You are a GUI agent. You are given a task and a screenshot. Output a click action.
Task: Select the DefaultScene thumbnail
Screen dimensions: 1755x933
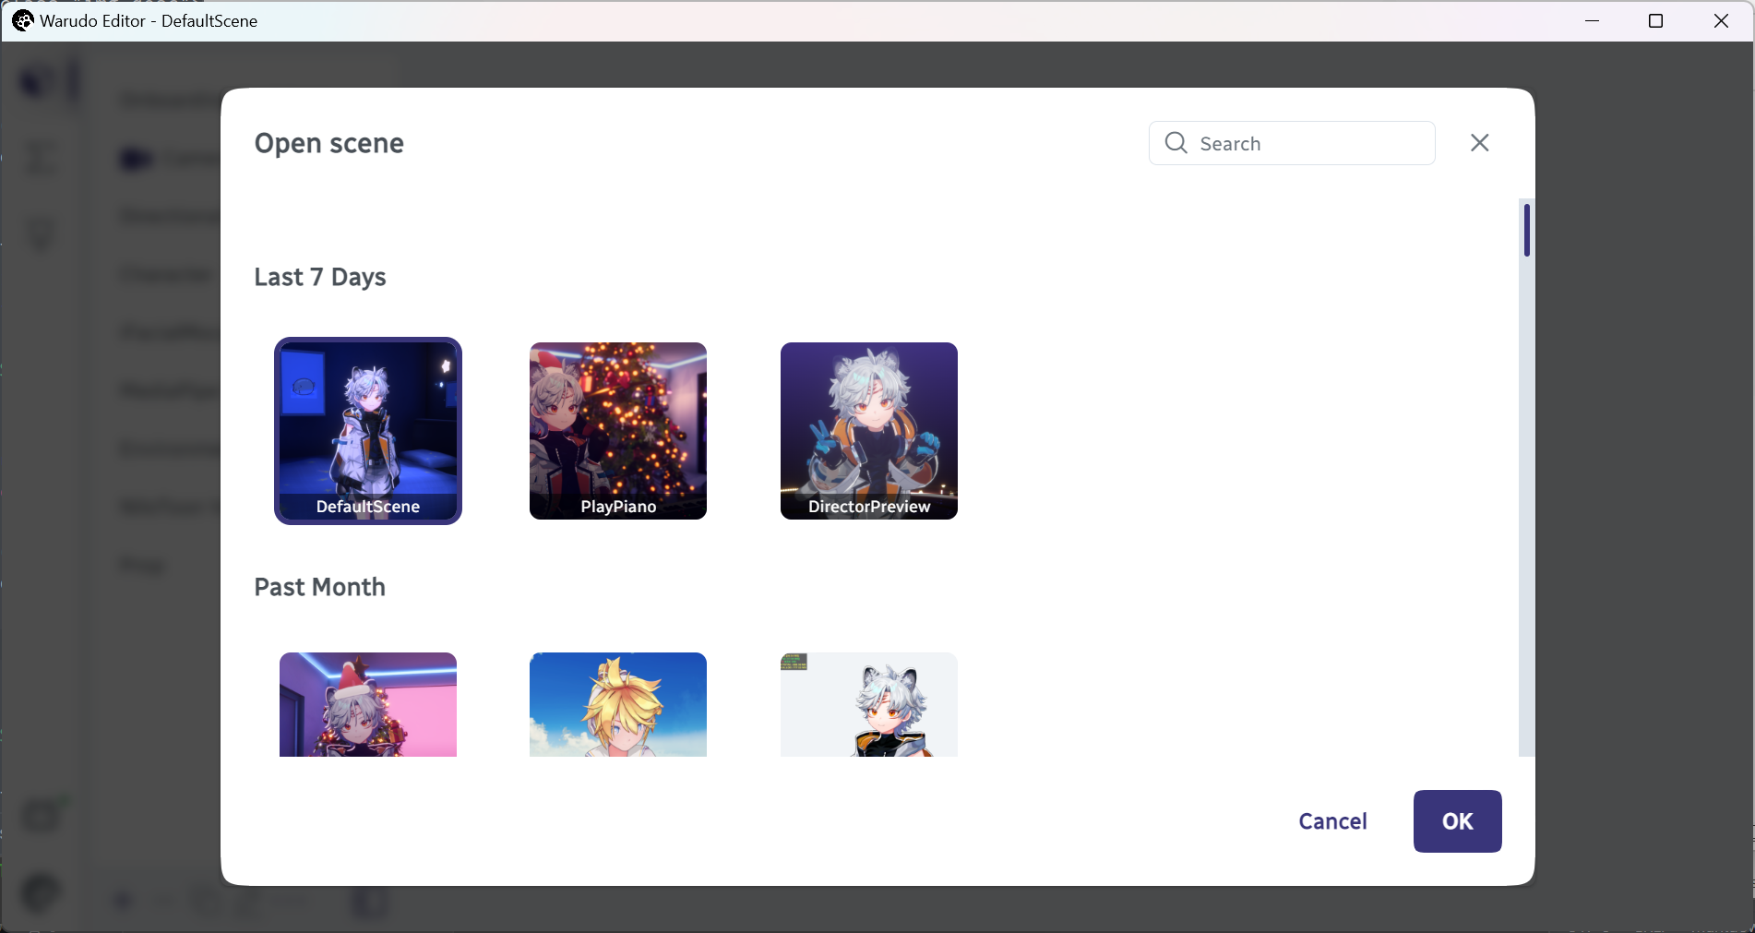[x=368, y=431]
